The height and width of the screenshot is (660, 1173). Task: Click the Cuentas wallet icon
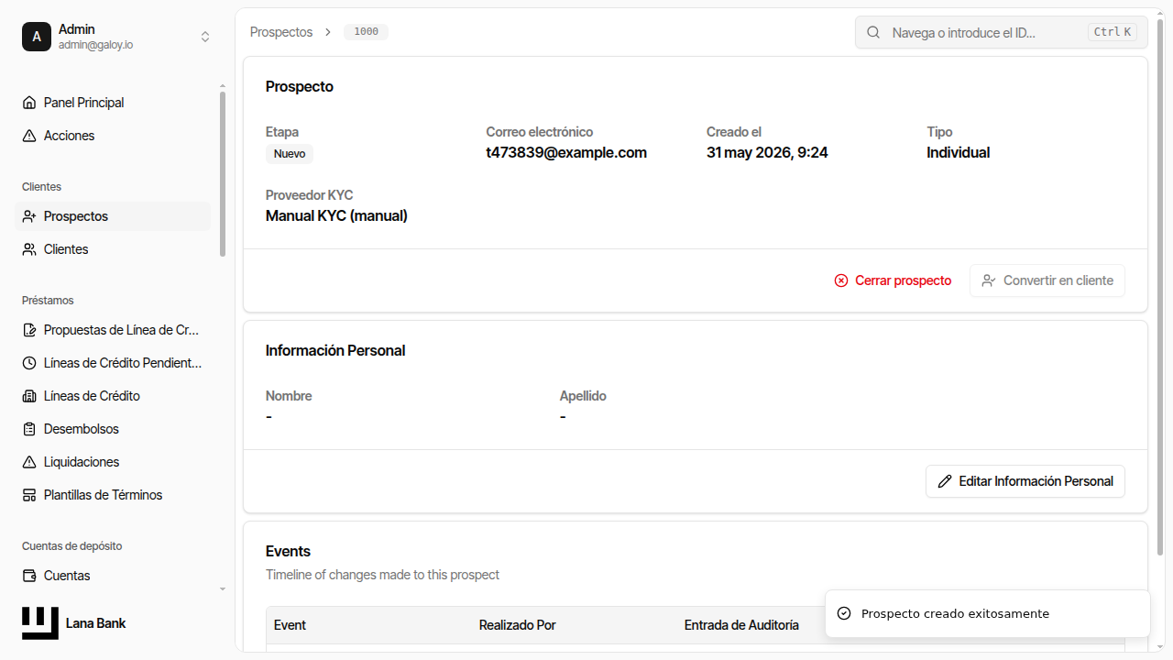[29, 576]
